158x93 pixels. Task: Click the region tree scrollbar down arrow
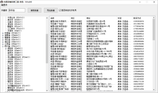pyautogui.click(x=47, y=90)
